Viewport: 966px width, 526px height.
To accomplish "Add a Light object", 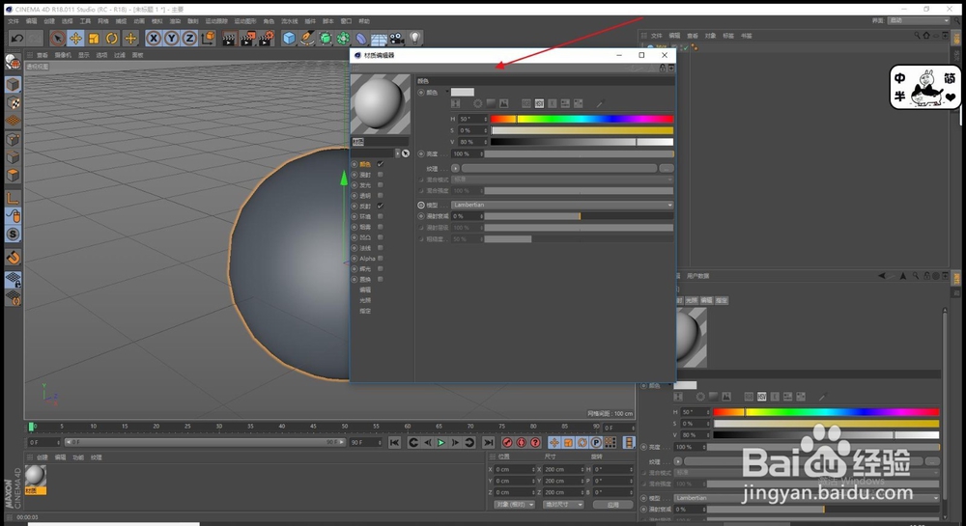I will coord(415,39).
